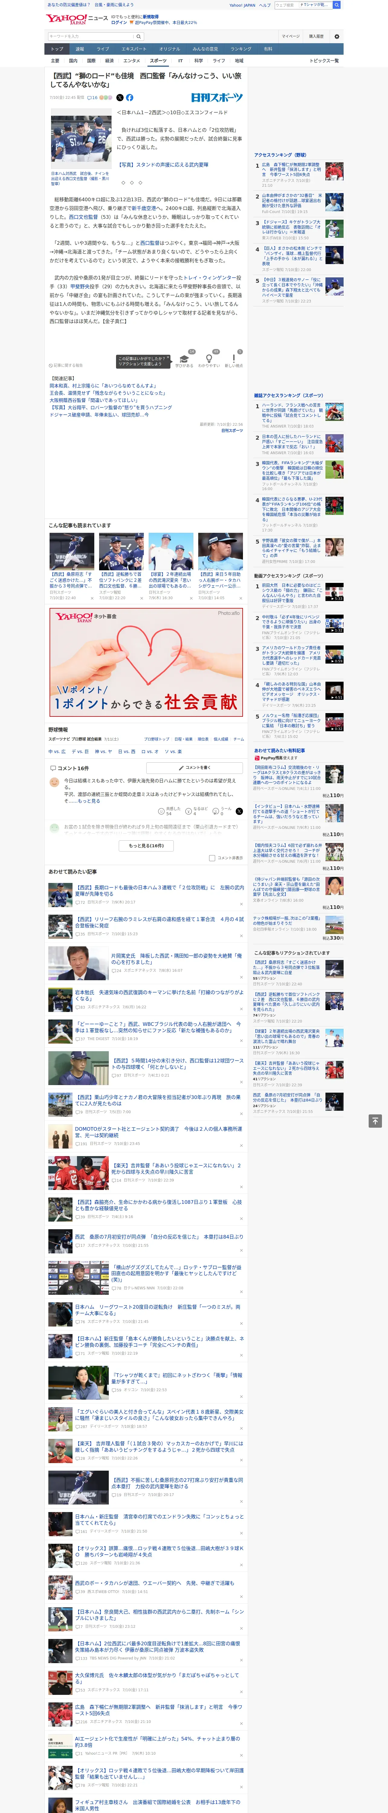This screenshot has height=1813, width=388.
Task: Open the 科学 category
Action: pyautogui.click(x=199, y=61)
